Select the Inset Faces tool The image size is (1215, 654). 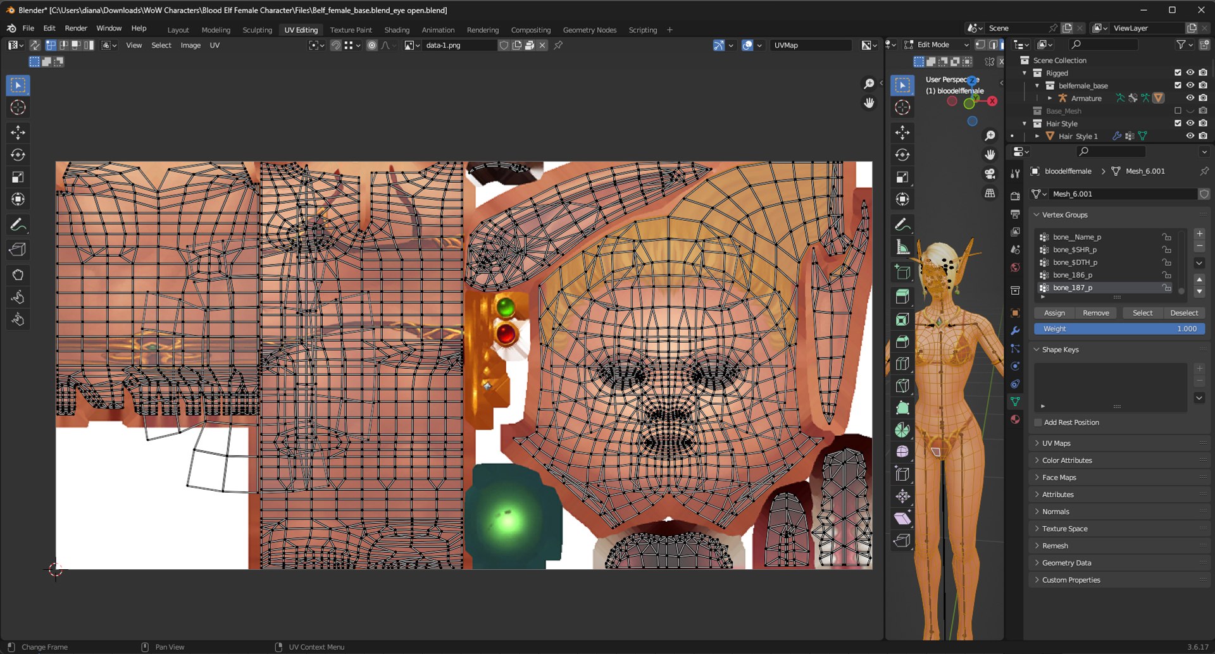pos(902,319)
